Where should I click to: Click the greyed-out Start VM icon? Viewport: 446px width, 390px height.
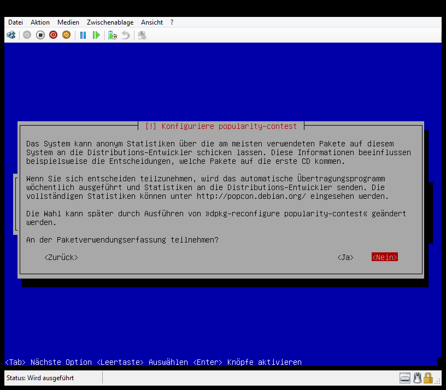pyautogui.click(x=27, y=36)
